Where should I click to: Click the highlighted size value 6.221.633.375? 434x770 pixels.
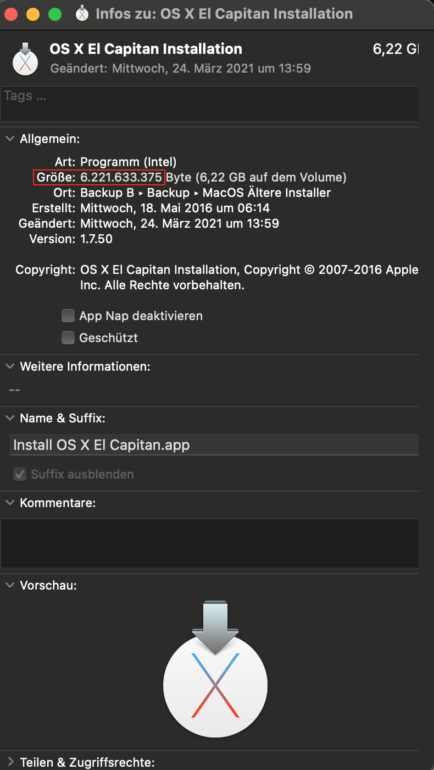pos(121,177)
